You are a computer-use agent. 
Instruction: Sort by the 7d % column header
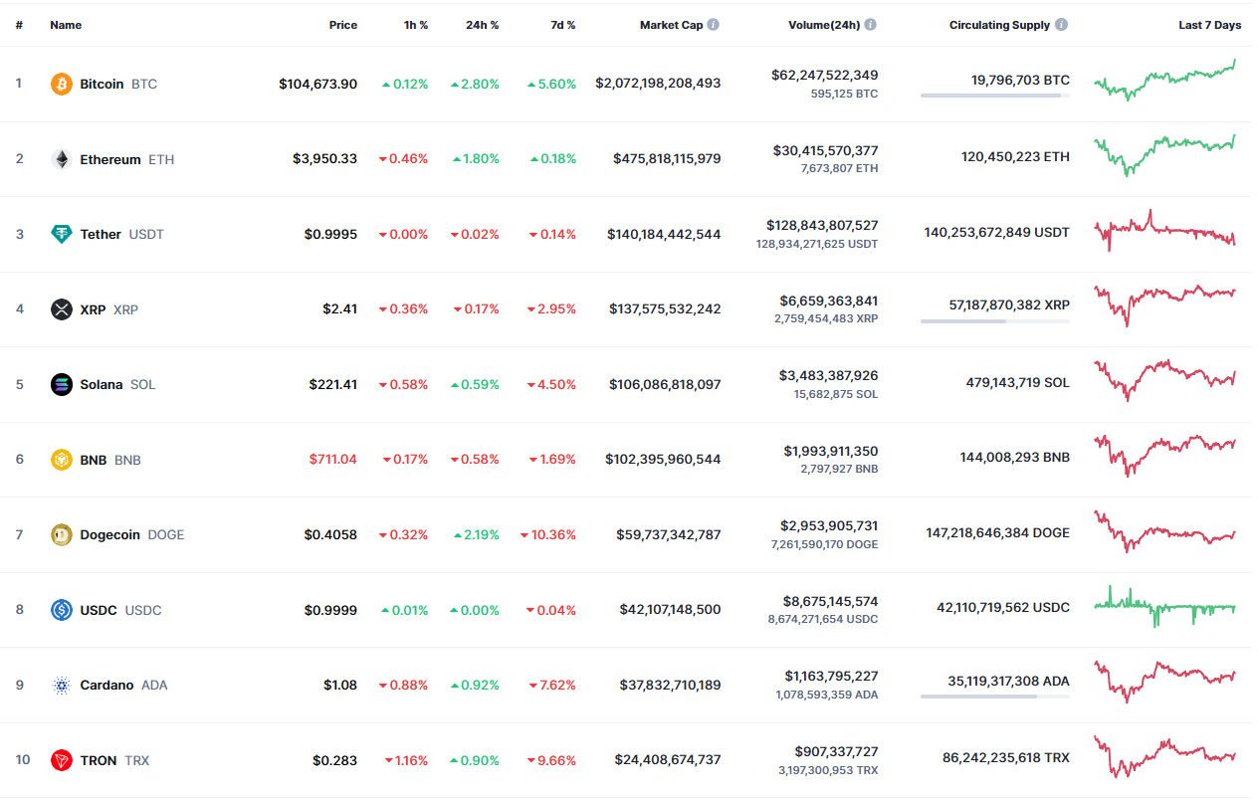561,25
